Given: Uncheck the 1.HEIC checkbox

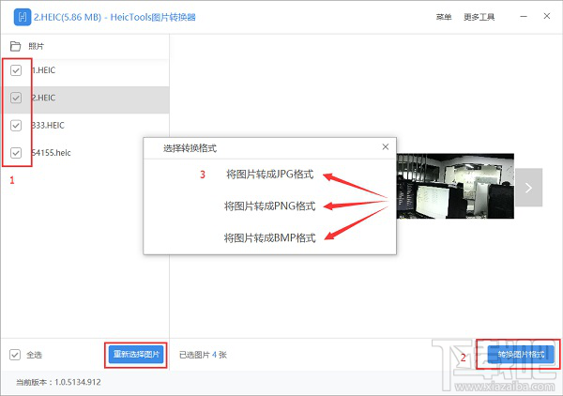Looking at the screenshot, I should [x=16, y=70].
